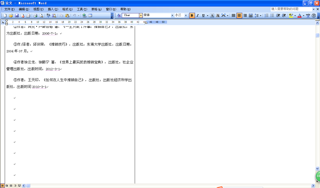Expand the 宋体 font name list
The image size is (320, 188).
click(x=172, y=16)
